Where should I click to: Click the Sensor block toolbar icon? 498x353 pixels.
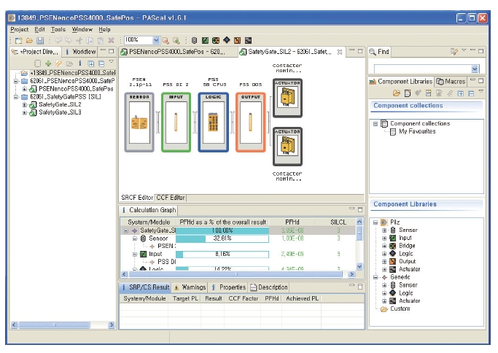(195, 40)
